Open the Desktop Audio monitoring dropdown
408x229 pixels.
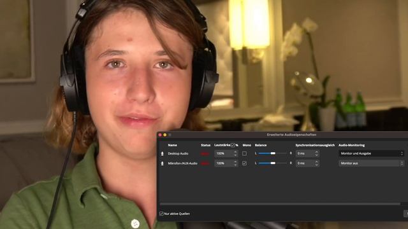coord(371,154)
